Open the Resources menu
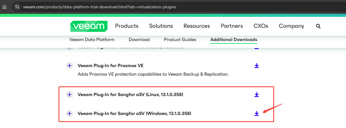 [x=197, y=26]
